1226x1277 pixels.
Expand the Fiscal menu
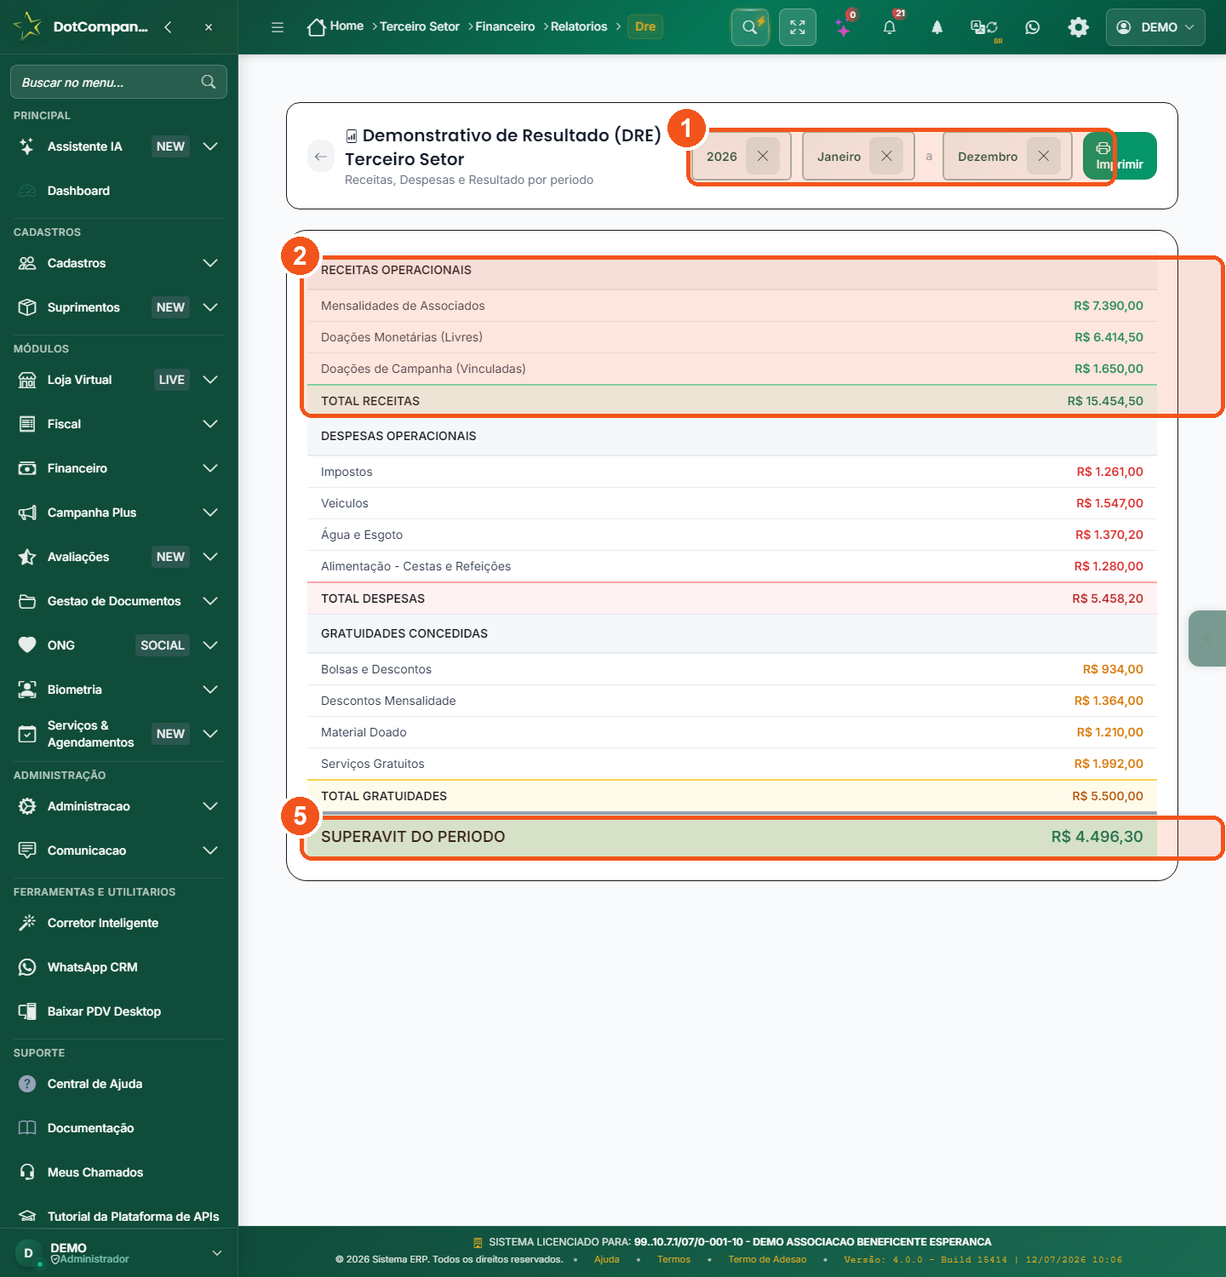coord(210,424)
